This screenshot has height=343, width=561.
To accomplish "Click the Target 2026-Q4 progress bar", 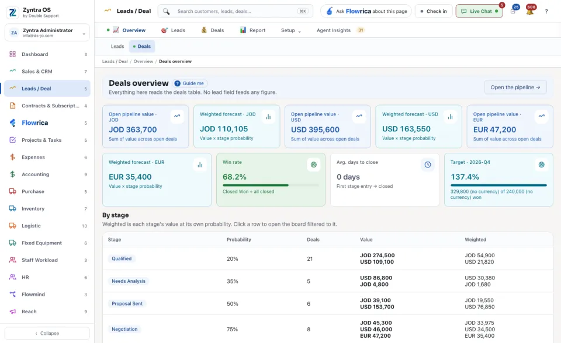I will tap(498, 185).
